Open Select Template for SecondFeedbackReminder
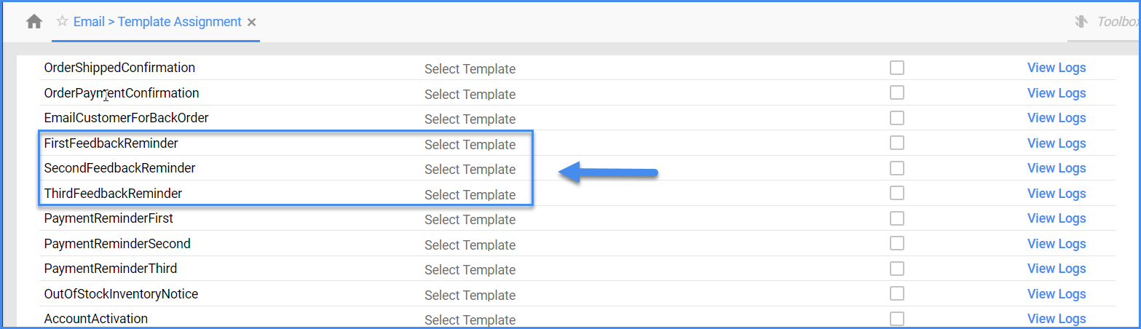The image size is (1141, 329). [x=470, y=170]
